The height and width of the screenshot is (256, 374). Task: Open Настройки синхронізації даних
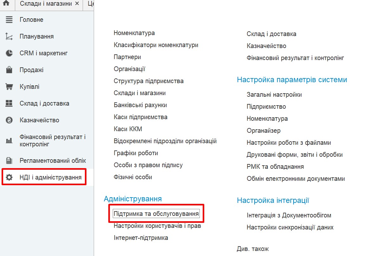[290, 227]
